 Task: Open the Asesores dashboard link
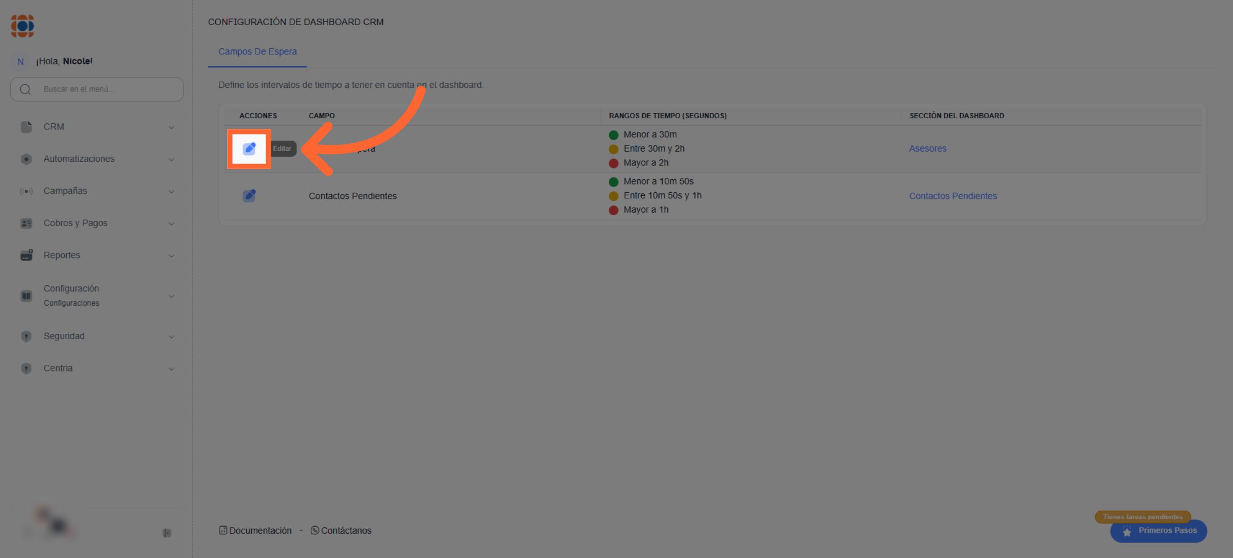pos(927,148)
